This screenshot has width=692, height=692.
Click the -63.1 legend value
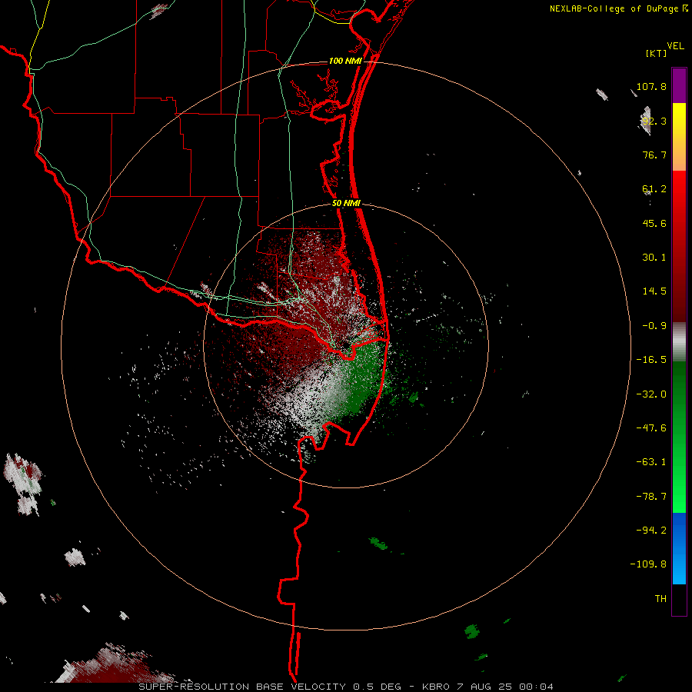coord(651,462)
